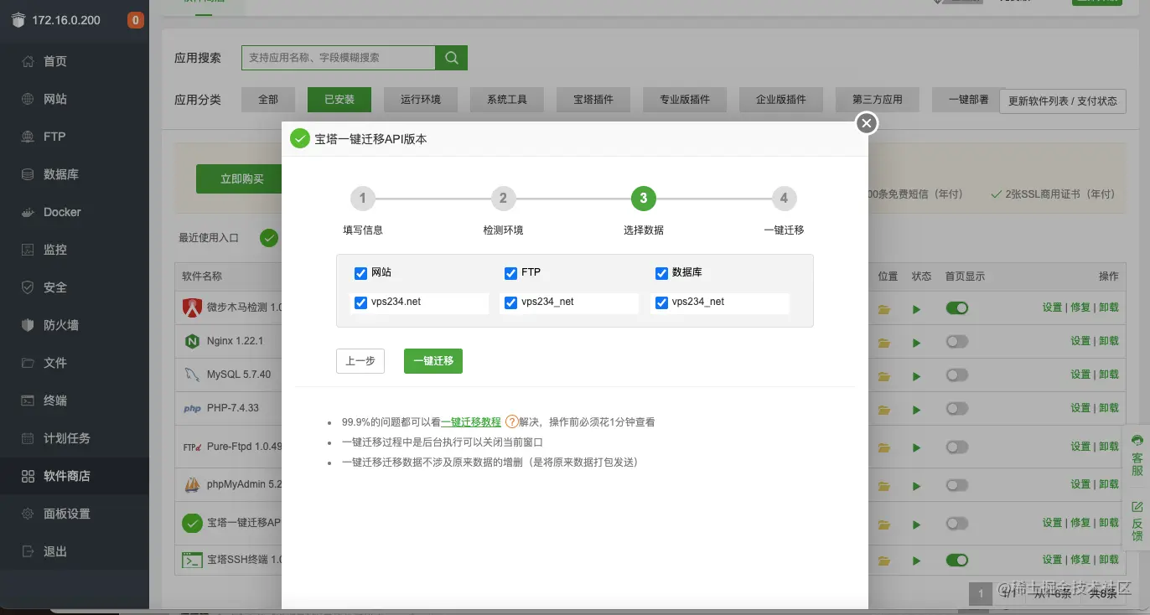The width and height of the screenshot is (1150, 615).
Task: Click the question mark icon beside 一键迁移教程
Action: pos(511,422)
